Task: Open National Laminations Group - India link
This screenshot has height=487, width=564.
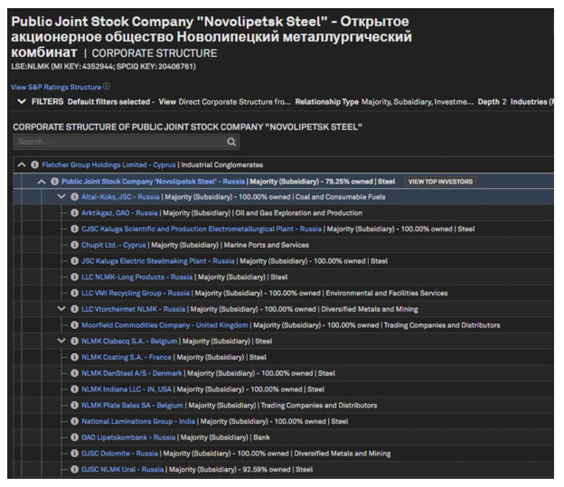Action: pyautogui.click(x=138, y=421)
